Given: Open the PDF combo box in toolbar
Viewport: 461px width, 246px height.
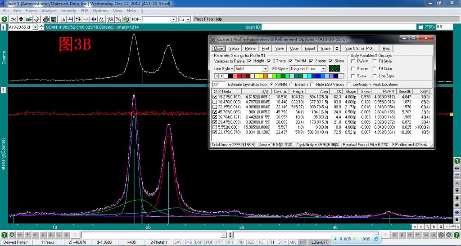Looking at the screenshot, I should (x=174, y=20).
